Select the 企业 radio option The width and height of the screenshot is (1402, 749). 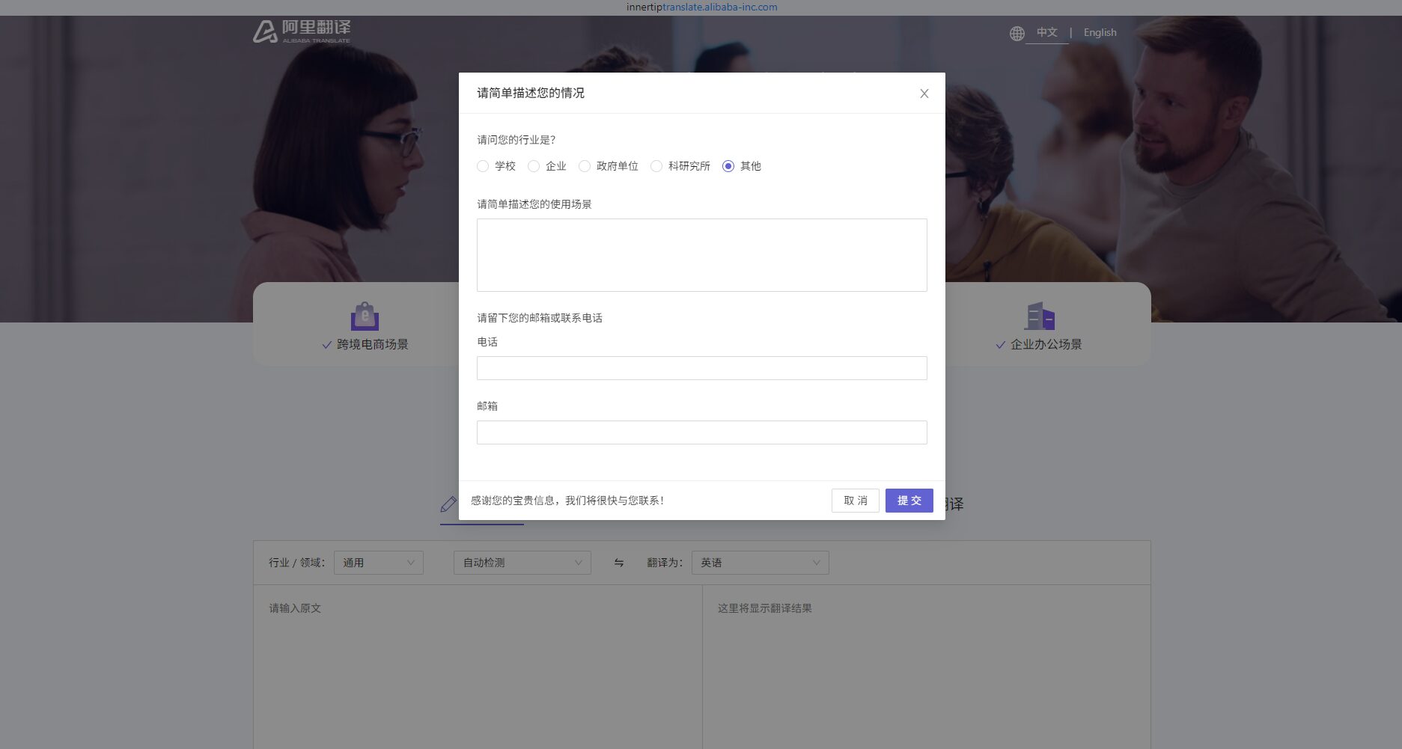[x=534, y=166]
